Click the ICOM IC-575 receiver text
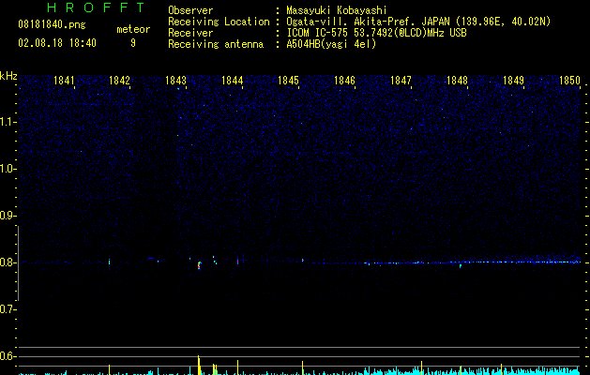Viewport: 590px width, 375px height. coord(376,33)
